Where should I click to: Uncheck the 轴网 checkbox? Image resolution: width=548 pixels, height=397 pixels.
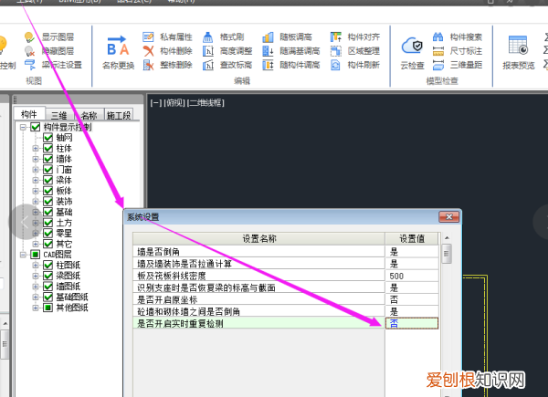[x=48, y=138]
